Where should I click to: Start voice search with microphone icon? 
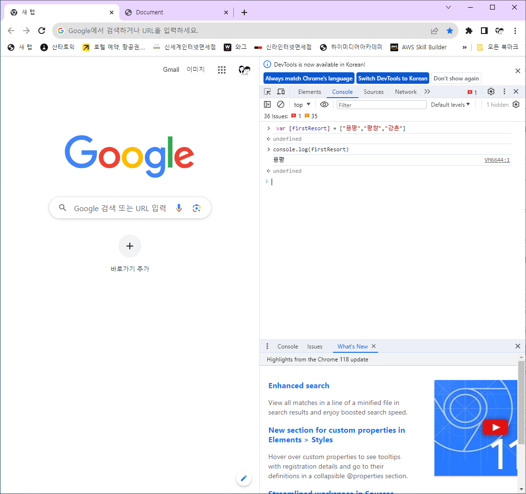coord(179,208)
